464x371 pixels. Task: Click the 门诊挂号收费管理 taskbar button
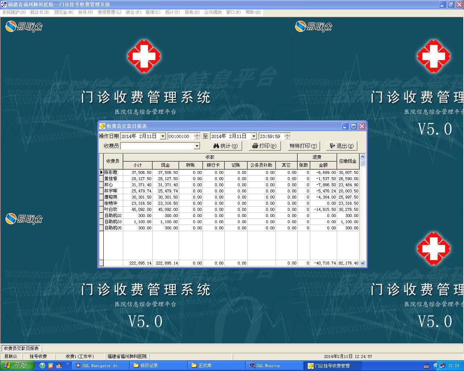(x=332, y=366)
